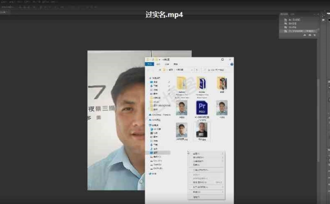
Task: Expand the address bar history dropdown
Action: point(192,70)
